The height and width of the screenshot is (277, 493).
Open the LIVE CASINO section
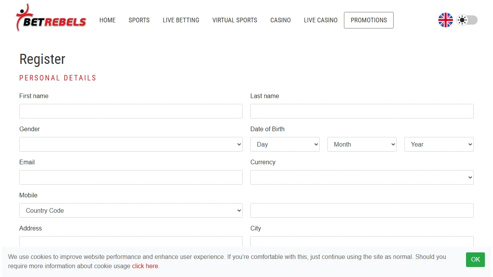tap(321, 20)
